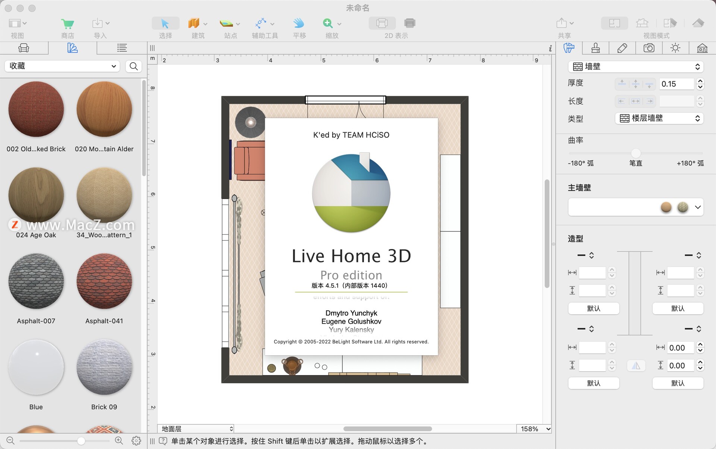Click lower-left 默认 button
The width and height of the screenshot is (716, 449).
click(x=594, y=383)
